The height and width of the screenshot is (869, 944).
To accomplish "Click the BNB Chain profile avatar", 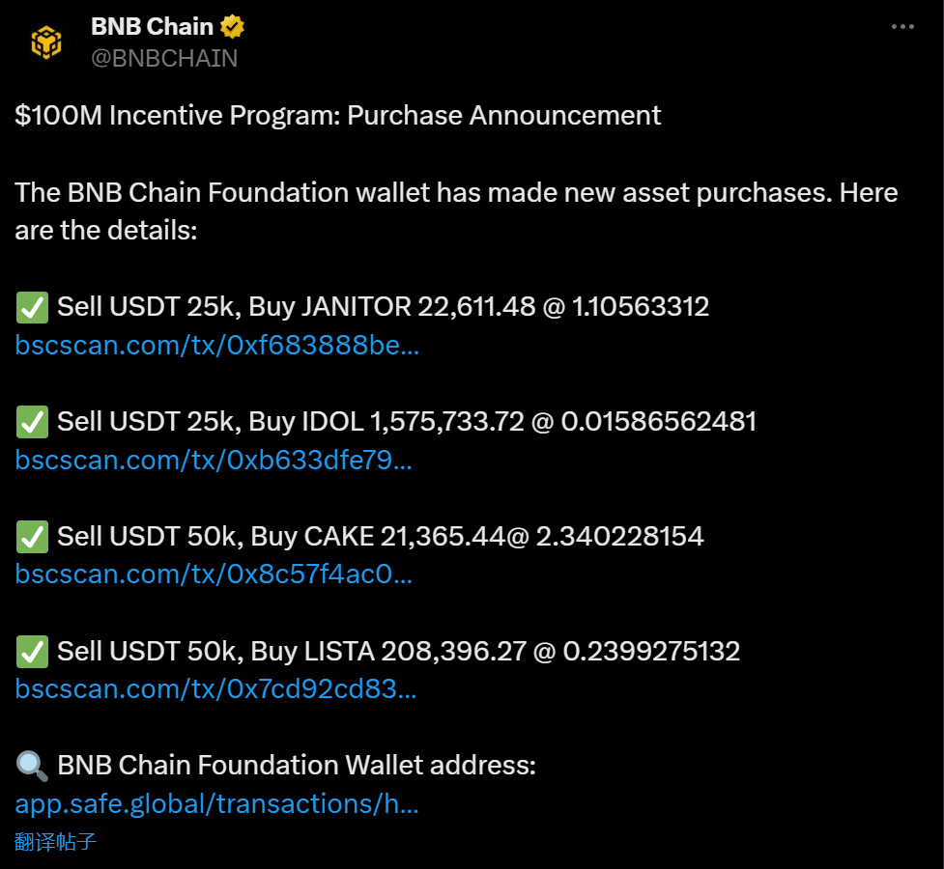I will (45, 42).
